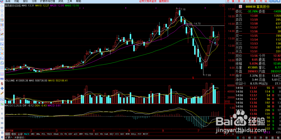281x140 pixels.
Task: Select the blue four-way move arrows icon
Action: 2,88
